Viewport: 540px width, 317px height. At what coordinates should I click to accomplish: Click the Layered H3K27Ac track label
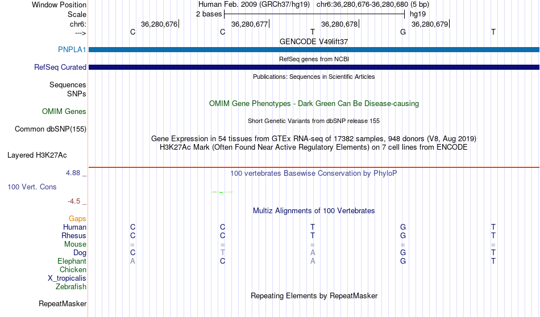(37, 155)
